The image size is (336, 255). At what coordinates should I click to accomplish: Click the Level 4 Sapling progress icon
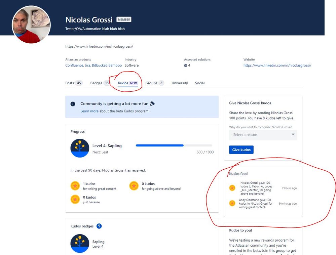(x=80, y=148)
